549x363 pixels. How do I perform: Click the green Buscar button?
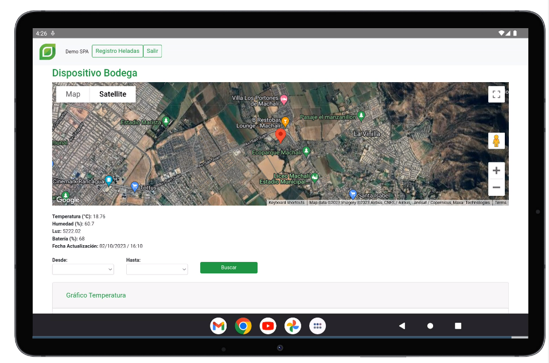[229, 268]
